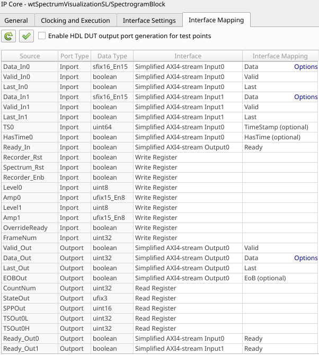The image size is (319, 355).
Task: Open Interface dropdown for Data_Out row
Action: point(188,258)
